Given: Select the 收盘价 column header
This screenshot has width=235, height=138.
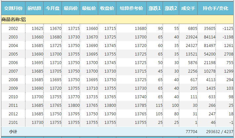Looking at the screenshot, I should tap(107, 8).
